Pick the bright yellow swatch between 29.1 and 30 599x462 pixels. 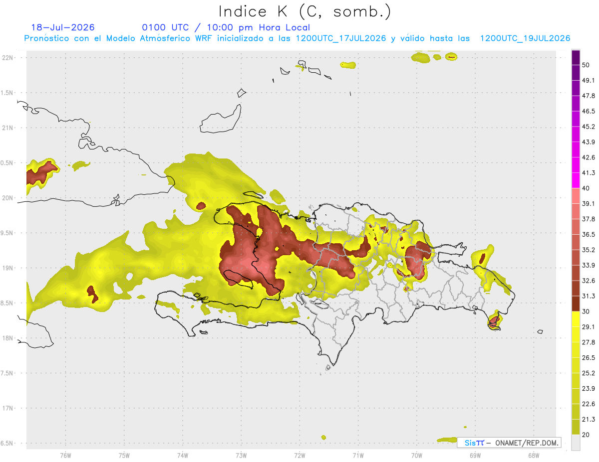pyautogui.click(x=576, y=319)
